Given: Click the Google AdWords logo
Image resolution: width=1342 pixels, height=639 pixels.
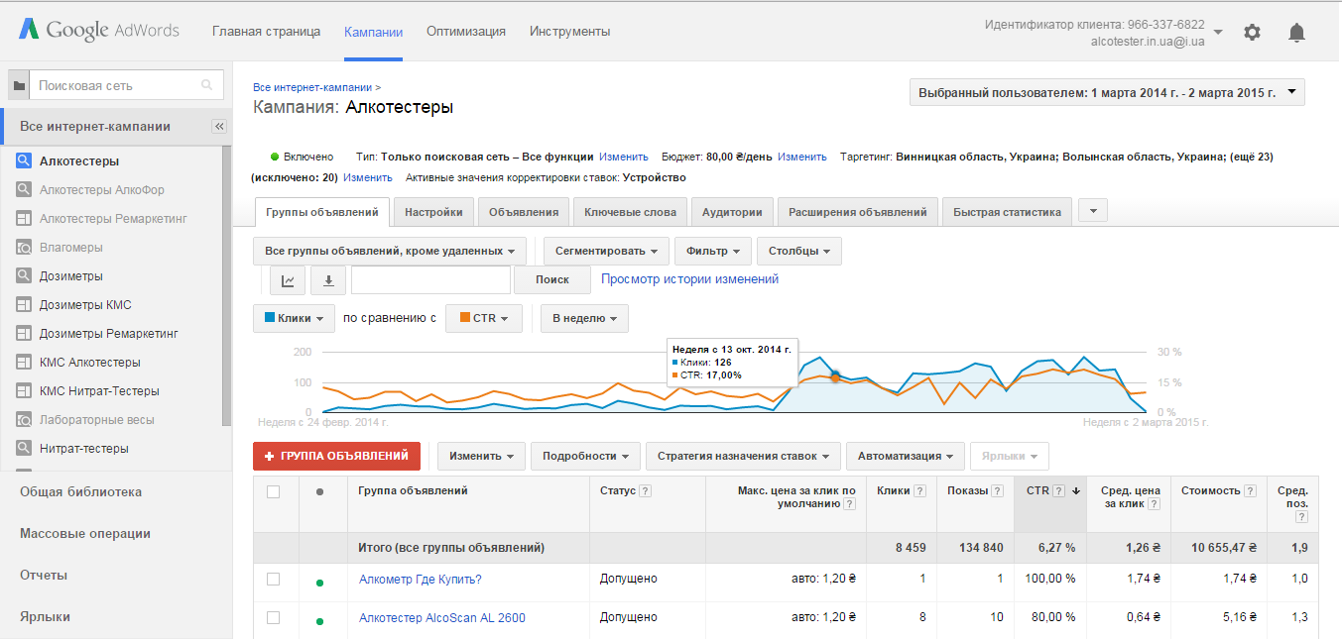Looking at the screenshot, I should [x=98, y=30].
